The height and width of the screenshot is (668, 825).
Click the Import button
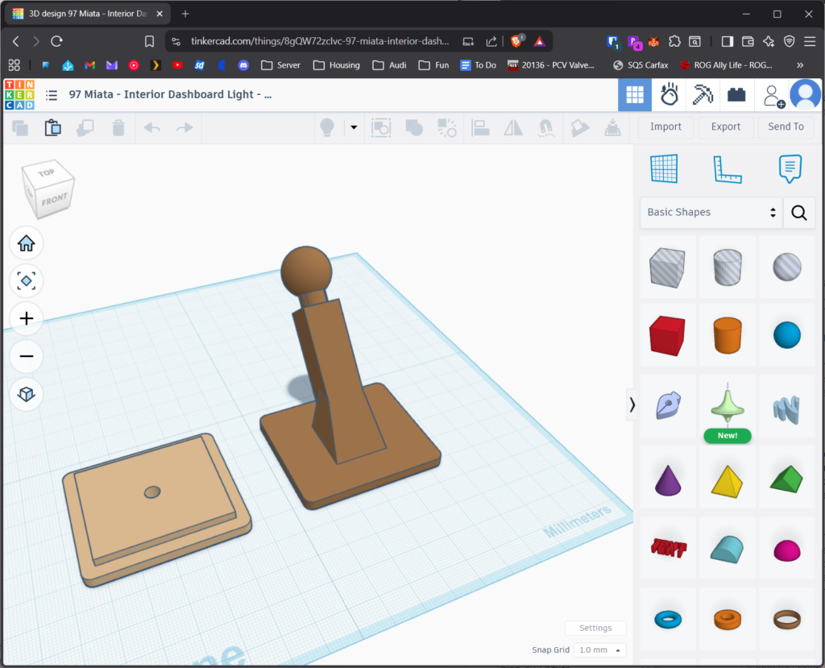pos(665,127)
